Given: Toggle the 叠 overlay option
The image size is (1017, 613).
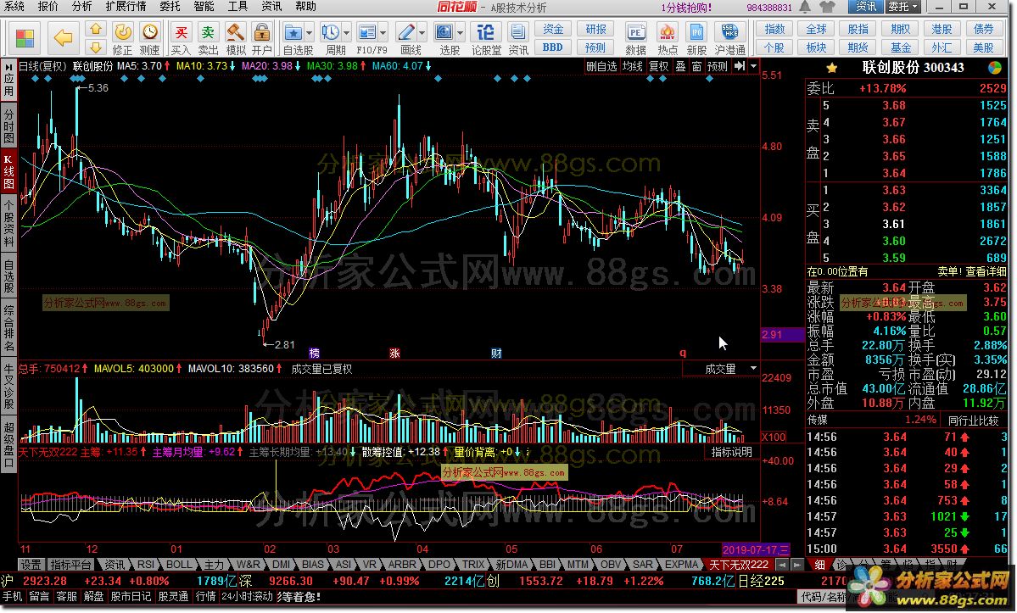Looking at the screenshot, I should coord(680,66).
